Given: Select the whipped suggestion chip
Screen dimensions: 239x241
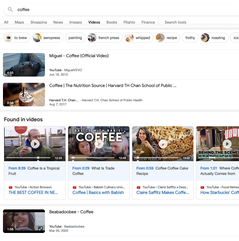Looking at the screenshot, I should coord(139,38).
